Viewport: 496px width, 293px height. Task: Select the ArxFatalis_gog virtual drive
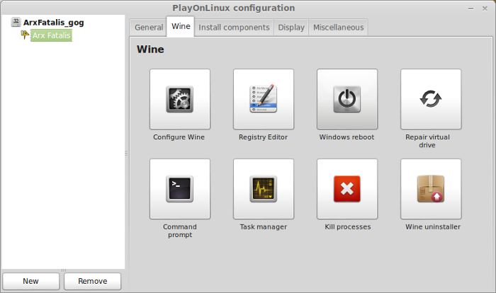pos(53,23)
